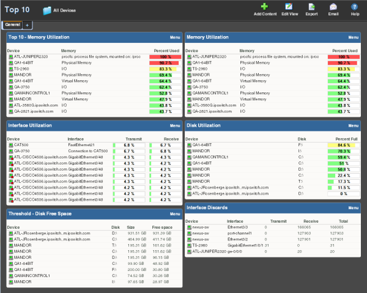Click the GigabitEthernet1/0/1 interface text

click(x=245, y=245)
